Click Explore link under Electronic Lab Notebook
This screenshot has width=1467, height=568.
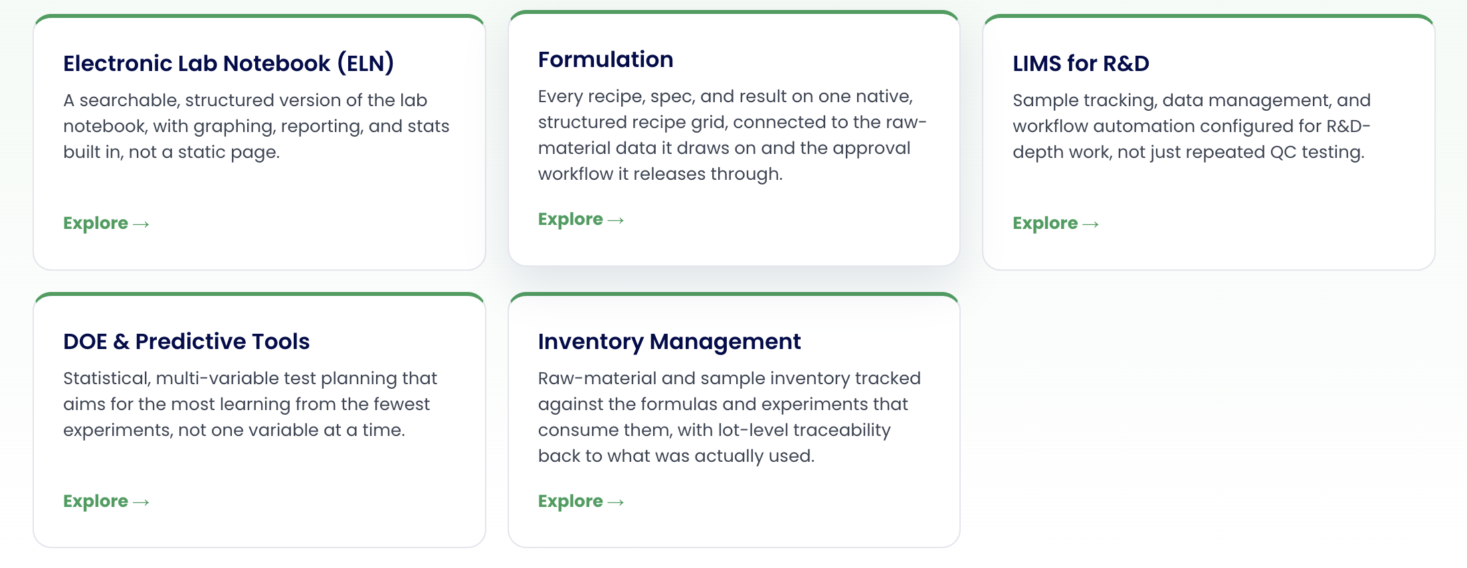(106, 224)
